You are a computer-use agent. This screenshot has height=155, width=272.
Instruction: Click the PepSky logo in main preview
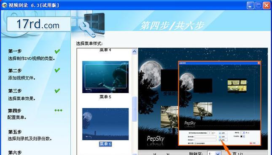[156, 139]
